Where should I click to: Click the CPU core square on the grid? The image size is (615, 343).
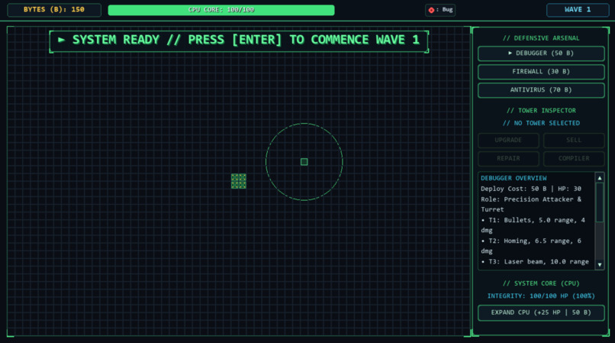(304, 162)
